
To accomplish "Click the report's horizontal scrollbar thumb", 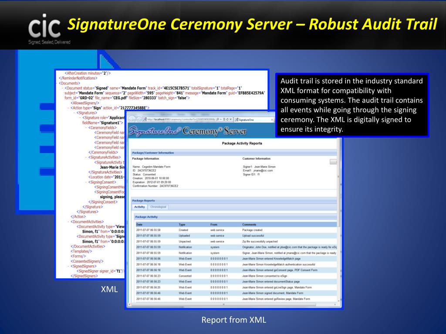I will coord(223,304).
